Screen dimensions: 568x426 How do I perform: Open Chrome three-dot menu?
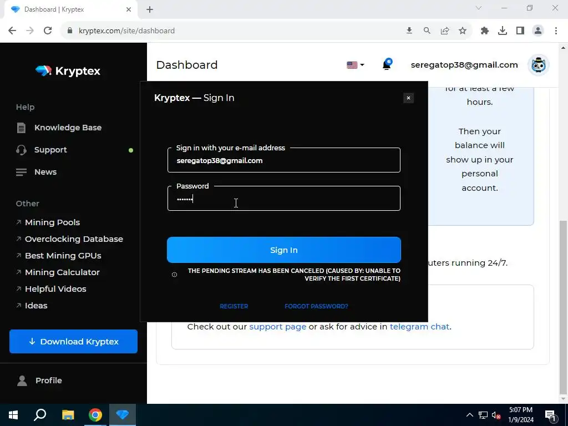click(556, 31)
